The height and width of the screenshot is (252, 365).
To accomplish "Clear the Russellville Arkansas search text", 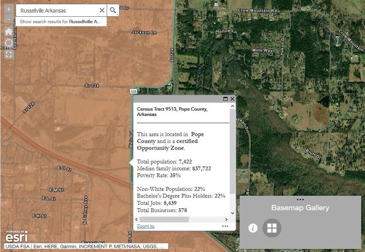I will coord(102,10).
